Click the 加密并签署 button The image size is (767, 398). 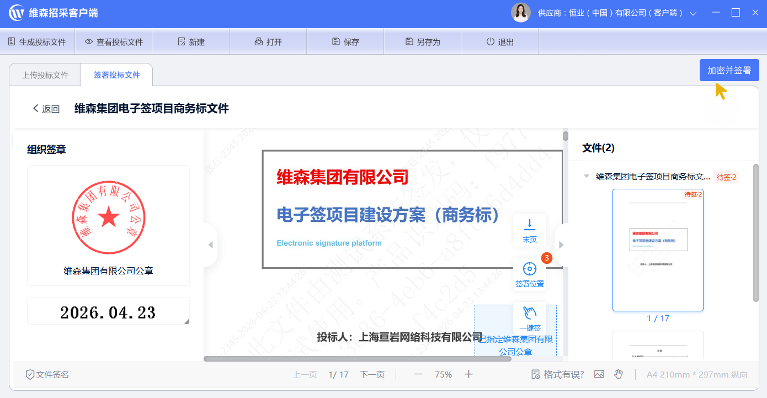click(x=729, y=70)
